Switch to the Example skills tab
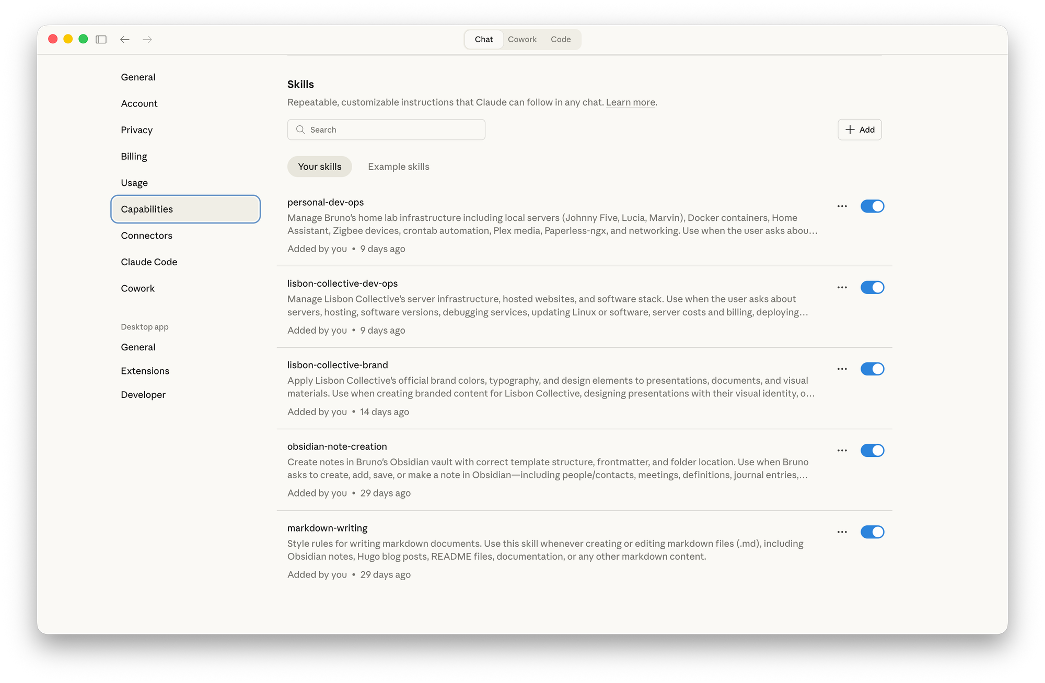Image resolution: width=1045 pixels, height=683 pixels. 398,167
